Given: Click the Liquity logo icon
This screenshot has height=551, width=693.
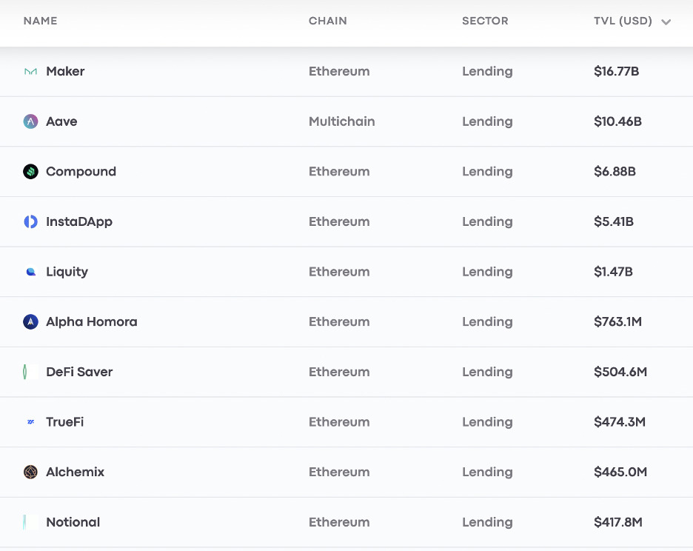Looking at the screenshot, I should (x=30, y=272).
